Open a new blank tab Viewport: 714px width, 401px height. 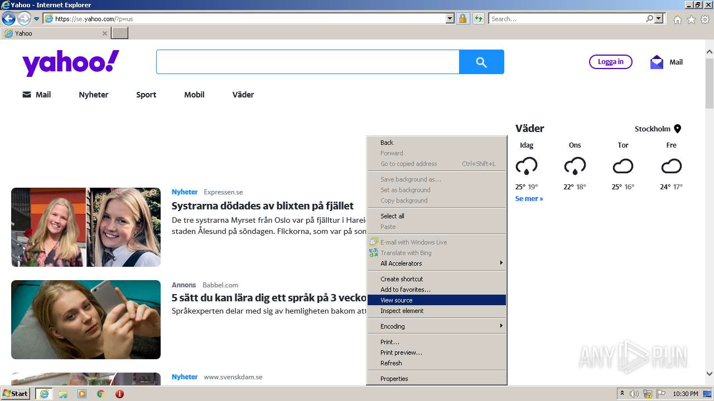pos(120,33)
